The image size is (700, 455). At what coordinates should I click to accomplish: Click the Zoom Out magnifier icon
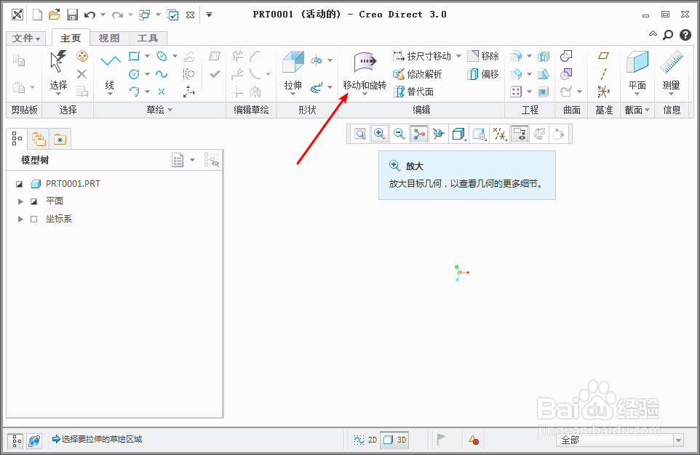tap(399, 134)
